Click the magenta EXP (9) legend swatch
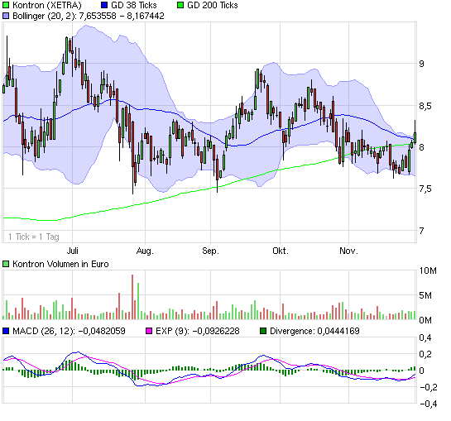This screenshot has width=451, height=421. tap(149, 331)
